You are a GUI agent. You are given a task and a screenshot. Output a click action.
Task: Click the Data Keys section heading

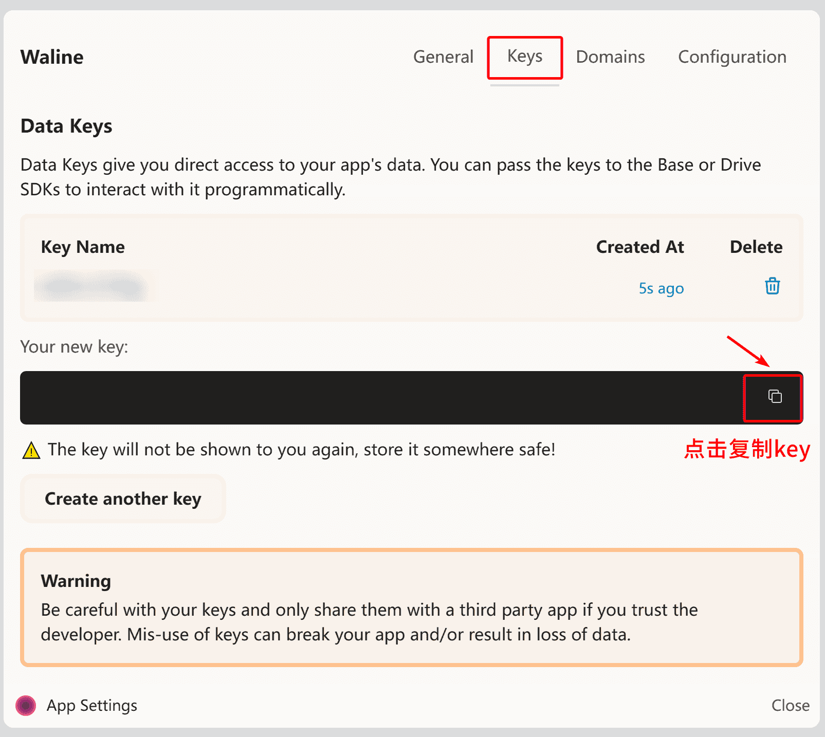pyautogui.click(x=66, y=126)
